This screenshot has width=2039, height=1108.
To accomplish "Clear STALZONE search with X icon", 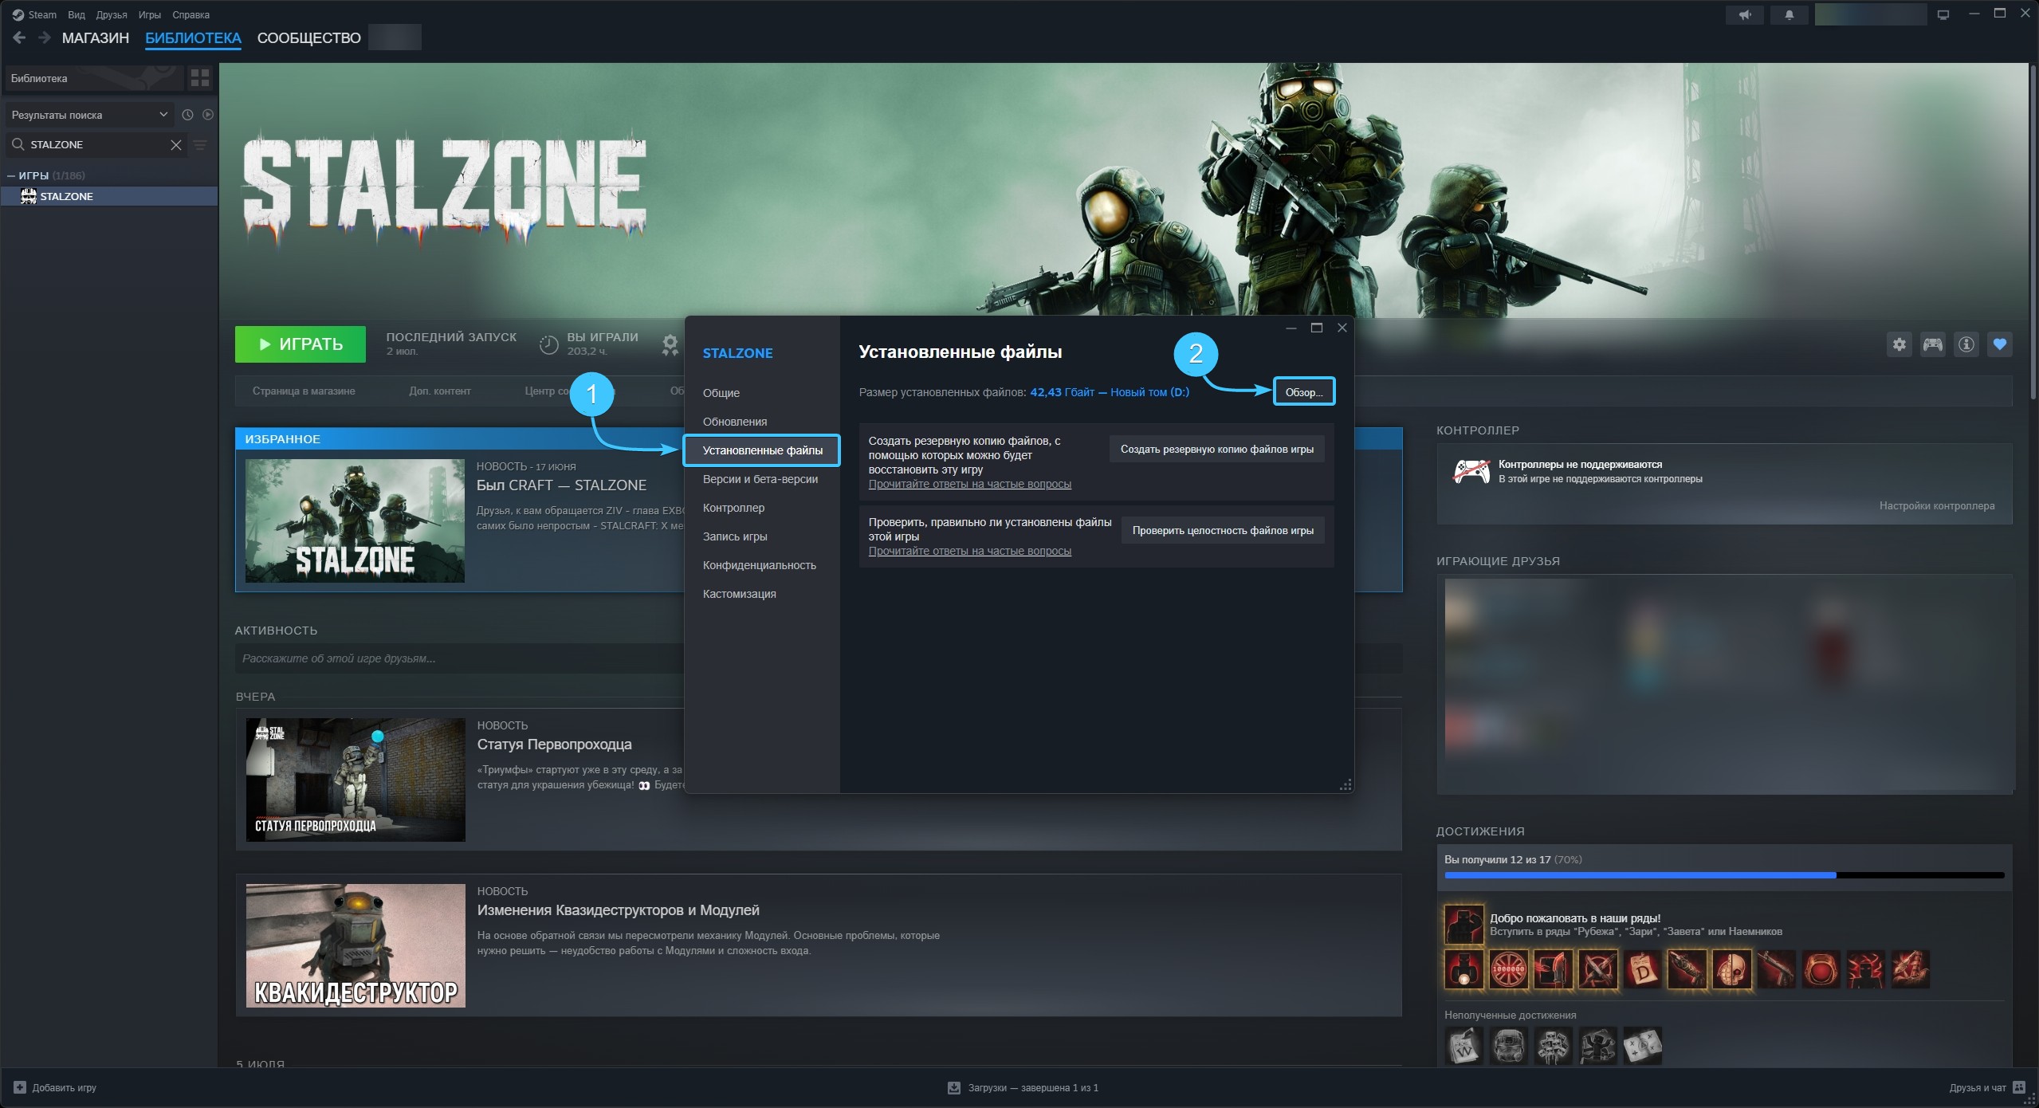I will pyautogui.click(x=176, y=145).
